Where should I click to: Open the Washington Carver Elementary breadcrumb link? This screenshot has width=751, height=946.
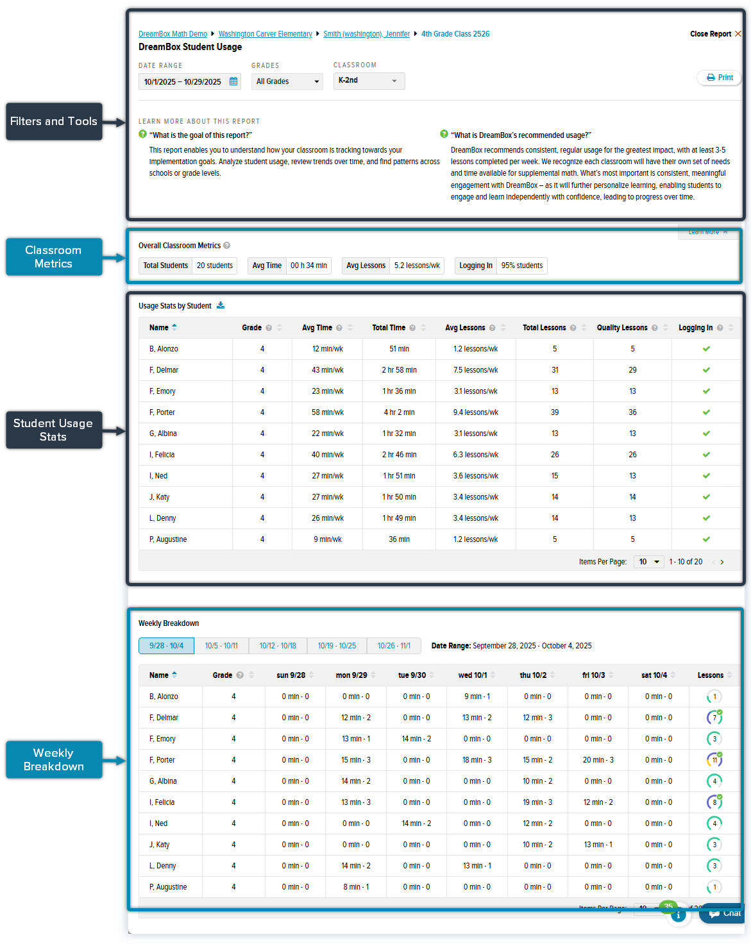[265, 34]
